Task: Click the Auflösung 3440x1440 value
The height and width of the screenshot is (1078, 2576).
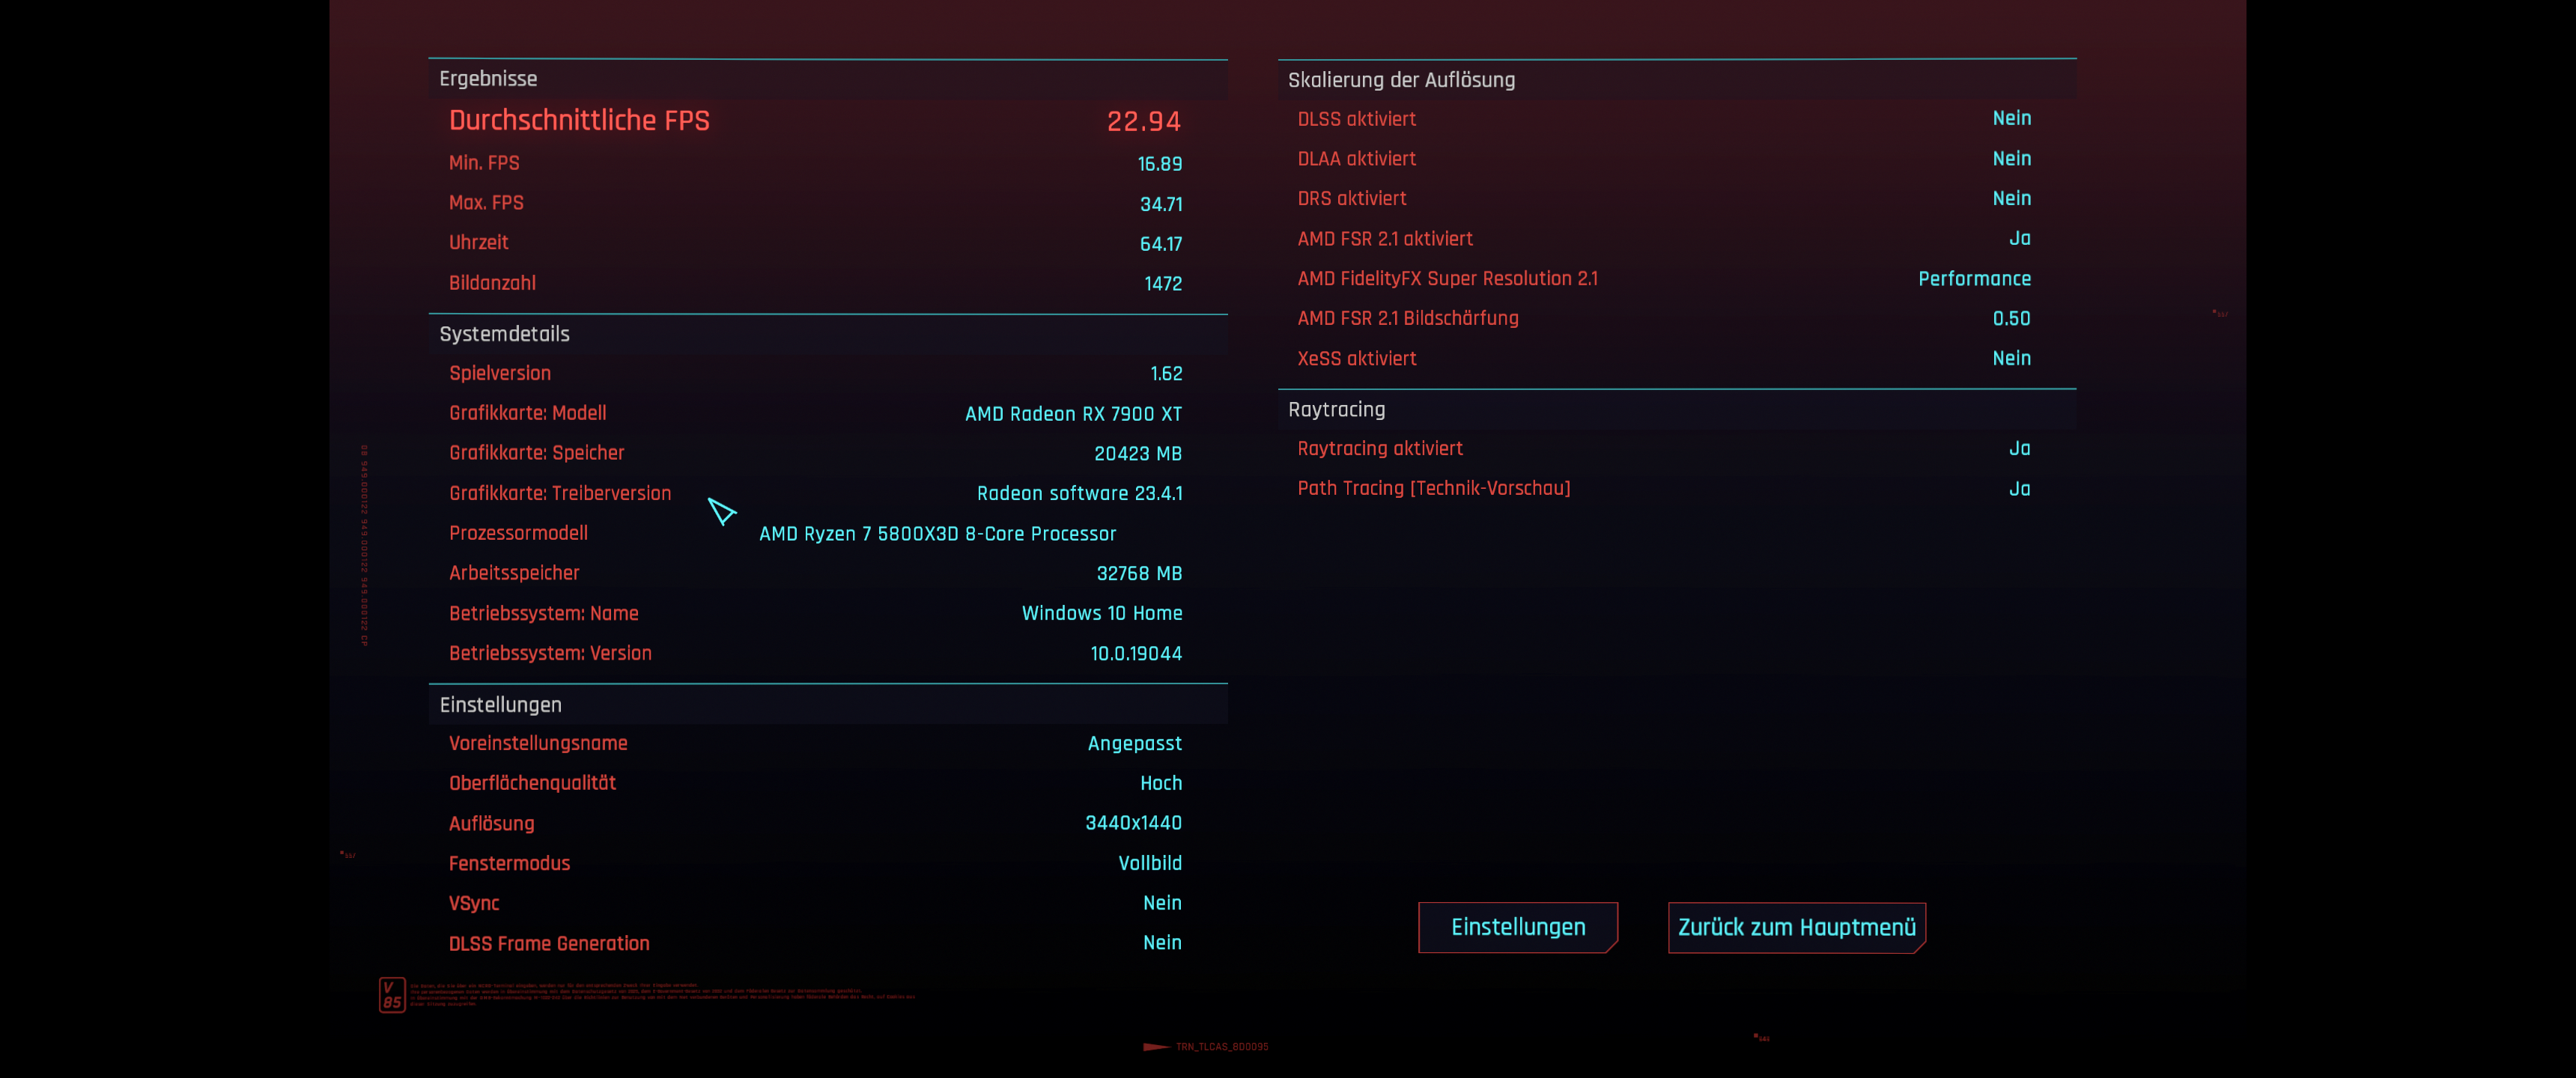Action: [1133, 823]
